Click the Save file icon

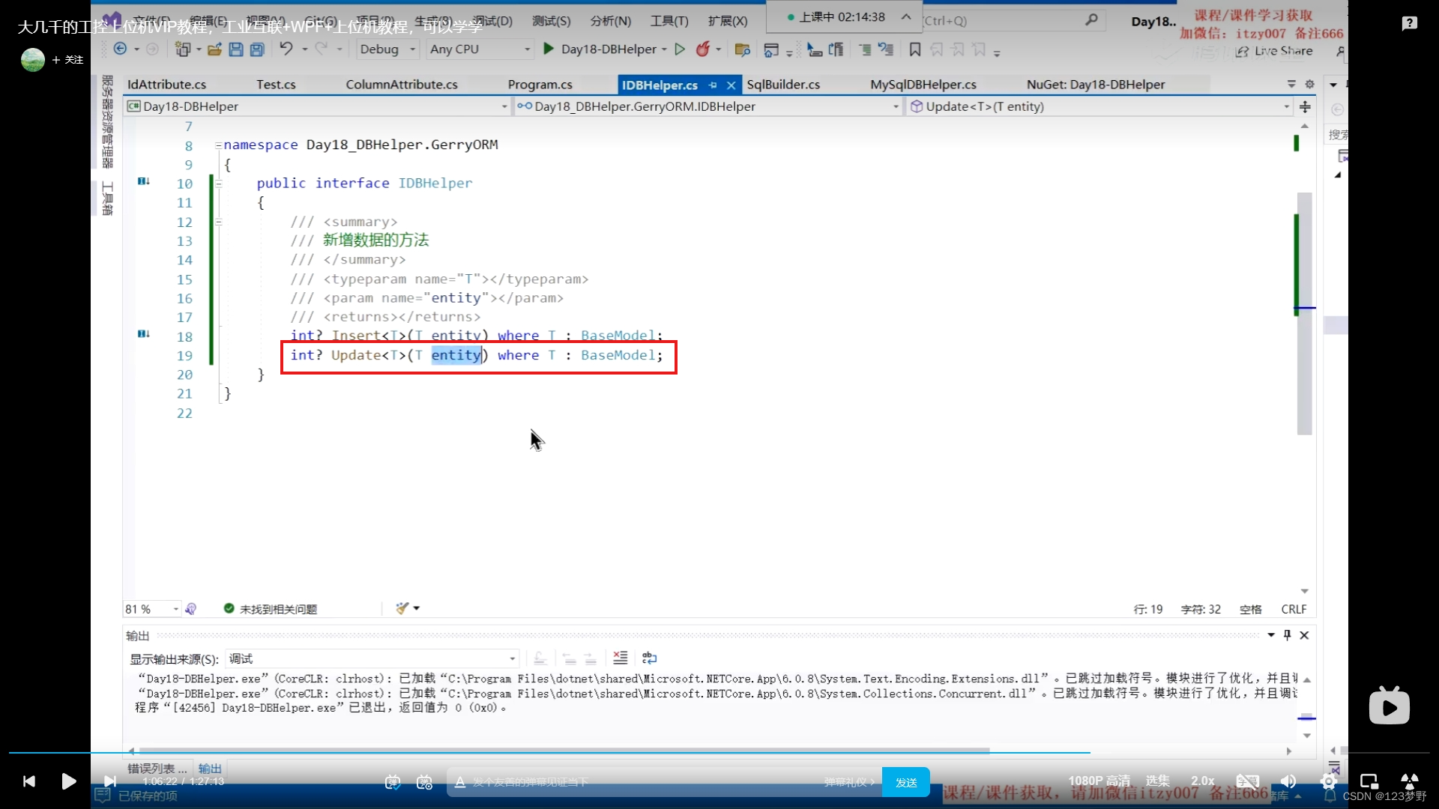point(236,49)
